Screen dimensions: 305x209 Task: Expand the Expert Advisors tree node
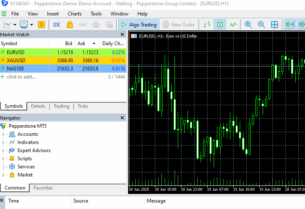pyautogui.click(x=3, y=150)
